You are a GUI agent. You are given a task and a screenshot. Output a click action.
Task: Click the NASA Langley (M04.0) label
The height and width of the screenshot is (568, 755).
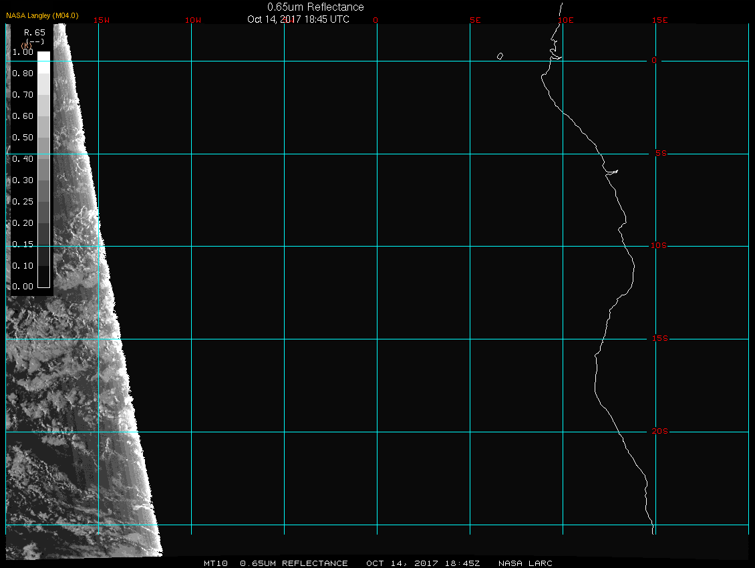42,15
